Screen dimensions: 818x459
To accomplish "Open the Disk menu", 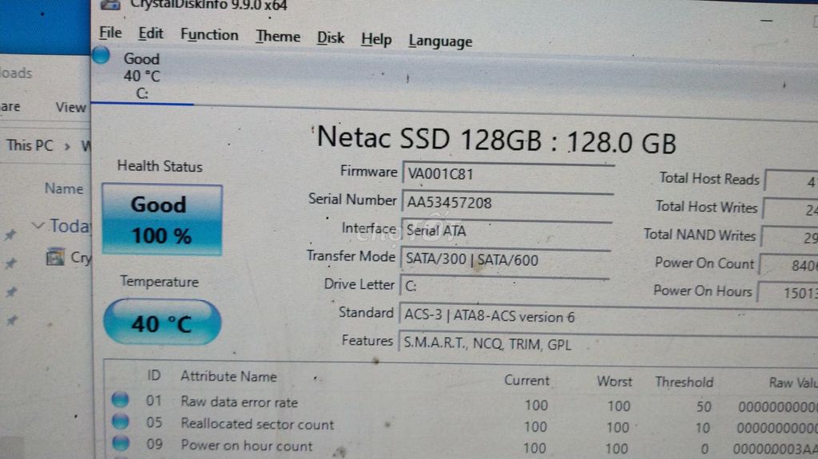I will coord(330,38).
